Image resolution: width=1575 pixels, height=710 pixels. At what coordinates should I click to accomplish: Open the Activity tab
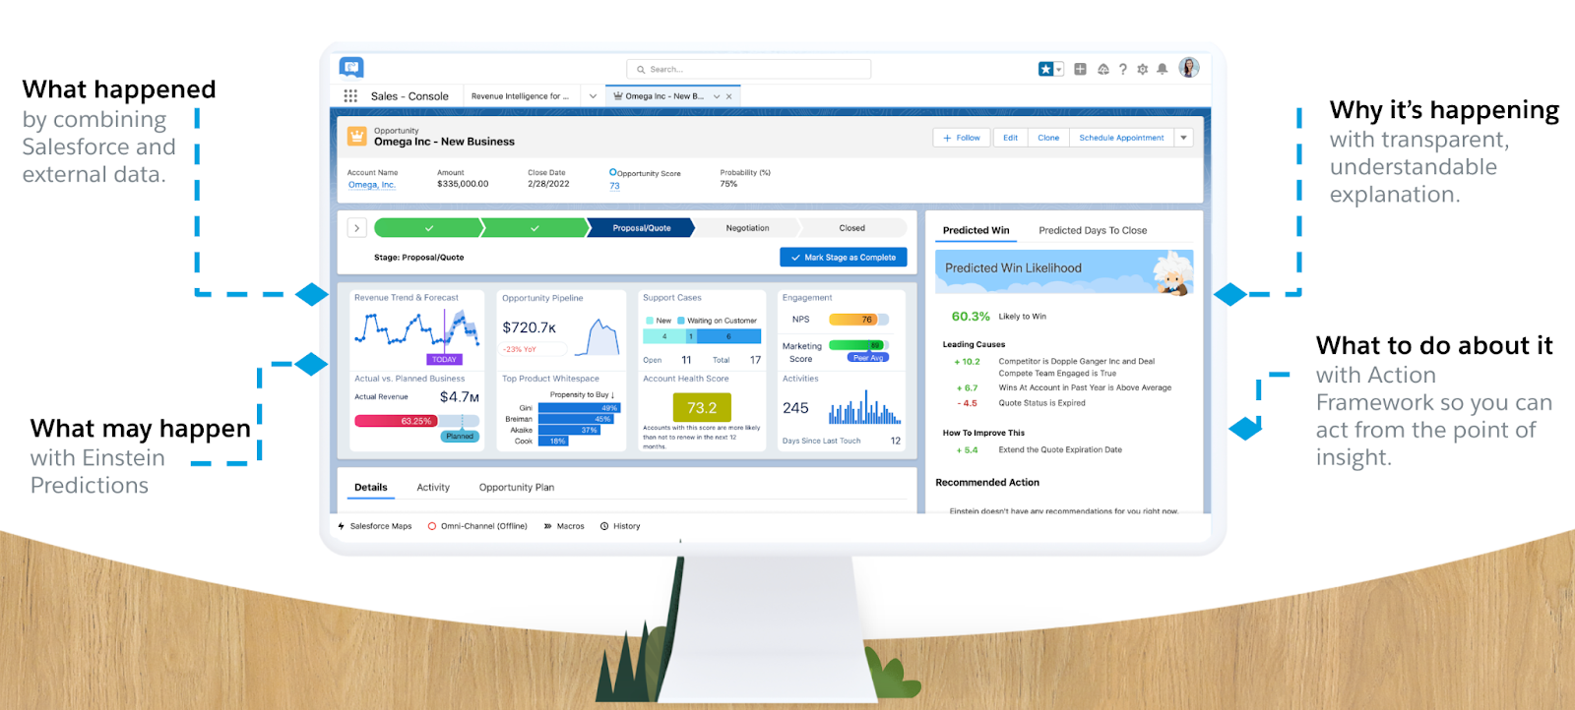click(433, 488)
